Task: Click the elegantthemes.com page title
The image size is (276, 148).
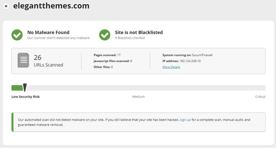Action: pyautogui.click(x=51, y=6)
